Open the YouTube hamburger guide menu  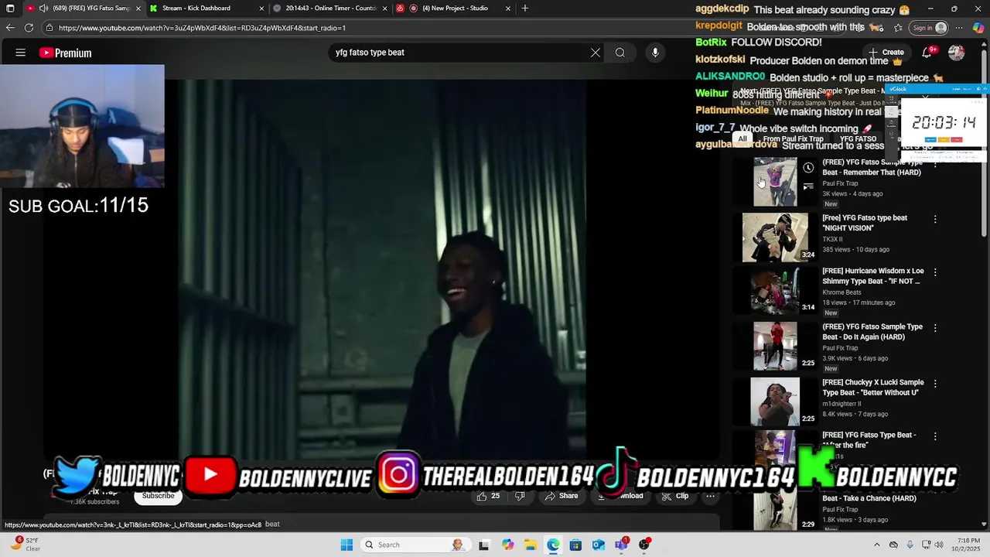[21, 53]
